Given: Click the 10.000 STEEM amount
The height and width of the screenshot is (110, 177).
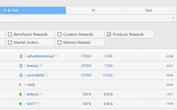Looking at the screenshot, I should [x=108, y=75].
